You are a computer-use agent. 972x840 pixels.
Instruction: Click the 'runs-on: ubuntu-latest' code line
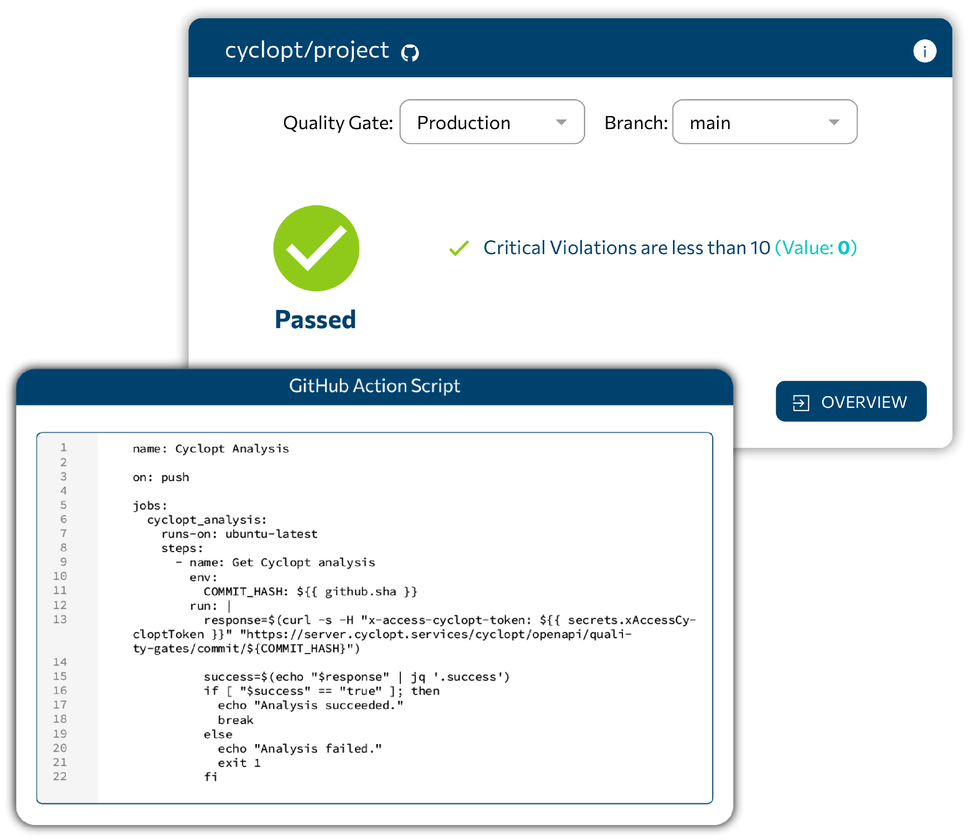[x=239, y=534]
